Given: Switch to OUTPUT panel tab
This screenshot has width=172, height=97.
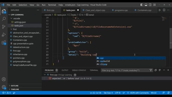Looking at the screenshot, I should (65, 70).
